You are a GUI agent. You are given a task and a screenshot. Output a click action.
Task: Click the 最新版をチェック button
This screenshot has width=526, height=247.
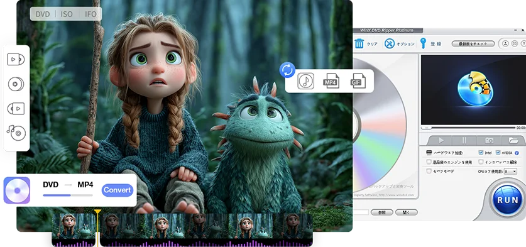tap(473, 43)
